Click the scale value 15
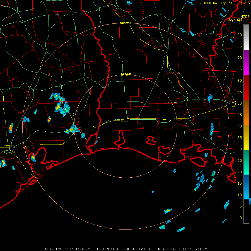This screenshot has height=251, width=251. (x=240, y=183)
